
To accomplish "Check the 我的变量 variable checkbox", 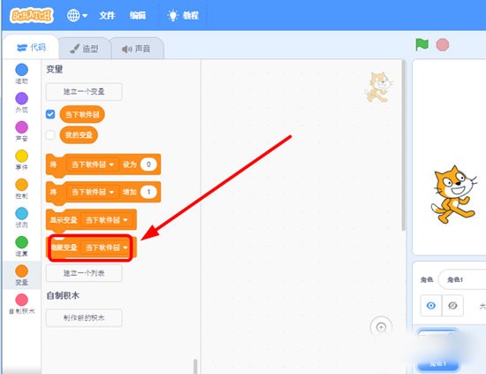I will [50, 135].
